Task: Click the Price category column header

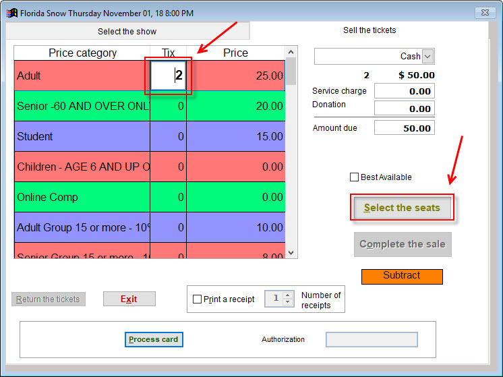Action: (x=82, y=53)
